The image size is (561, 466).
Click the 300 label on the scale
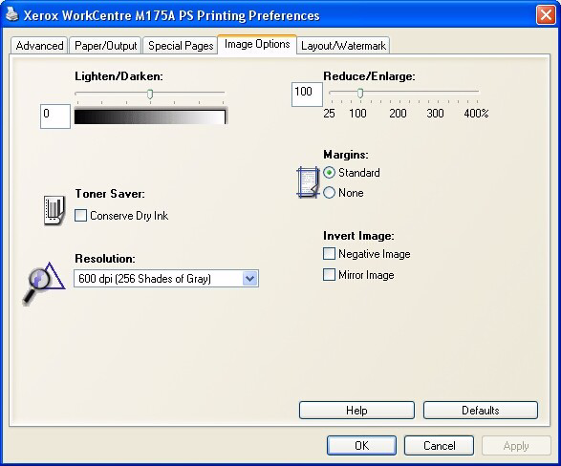pyautogui.click(x=435, y=114)
